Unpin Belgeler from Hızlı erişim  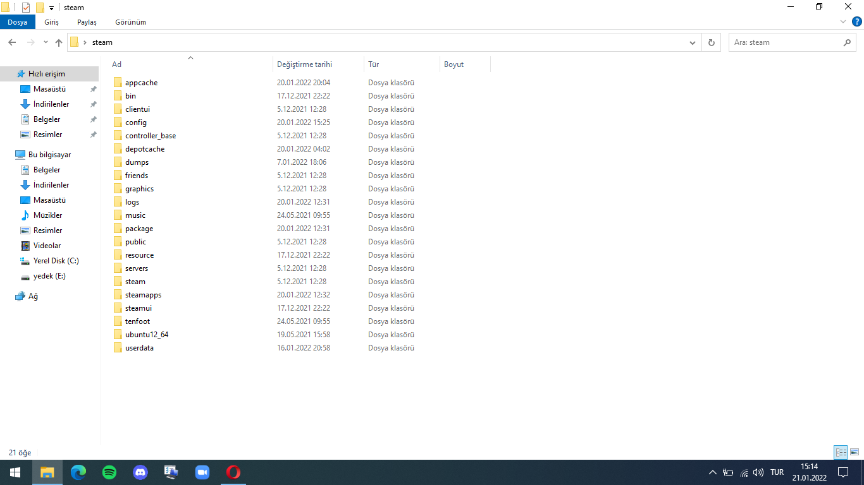[x=94, y=119]
